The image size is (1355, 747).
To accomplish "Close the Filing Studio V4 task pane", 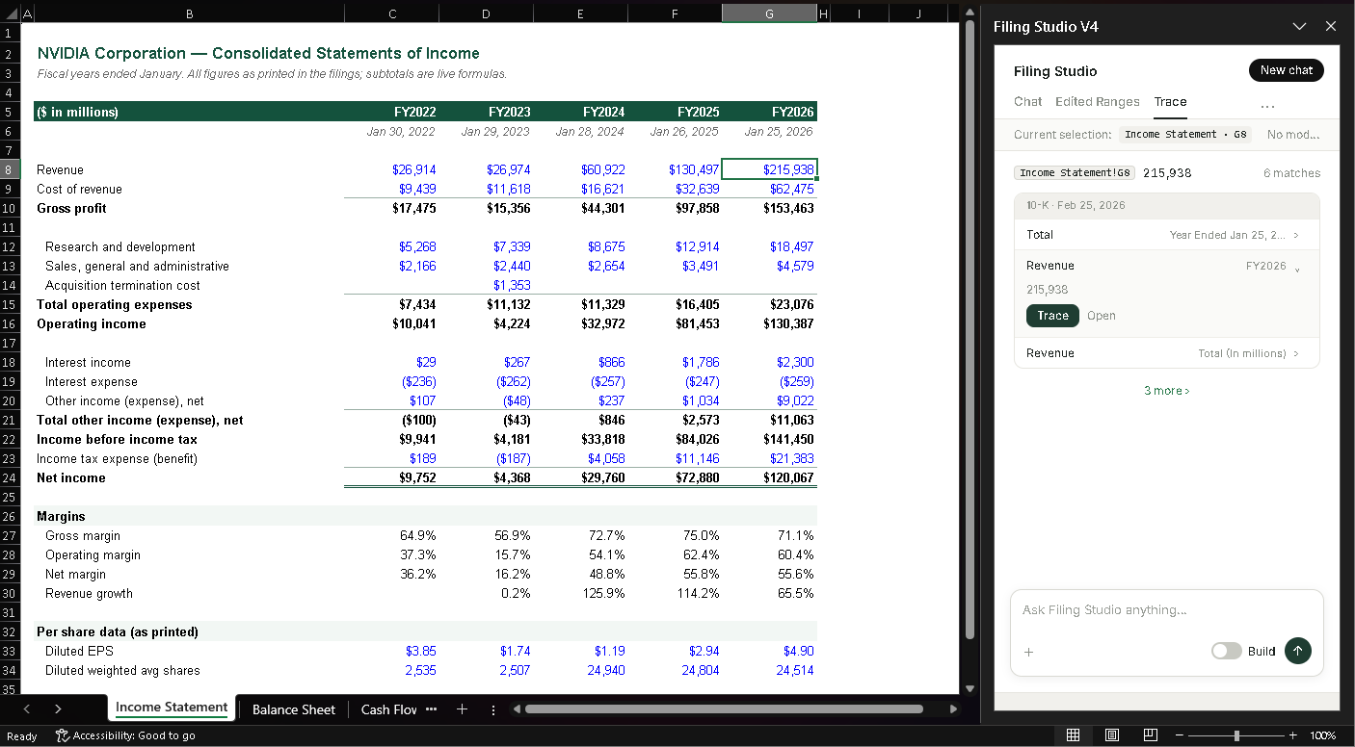I will coord(1331,26).
